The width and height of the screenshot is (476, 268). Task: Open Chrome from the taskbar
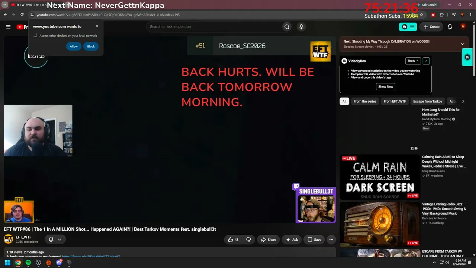18,263
